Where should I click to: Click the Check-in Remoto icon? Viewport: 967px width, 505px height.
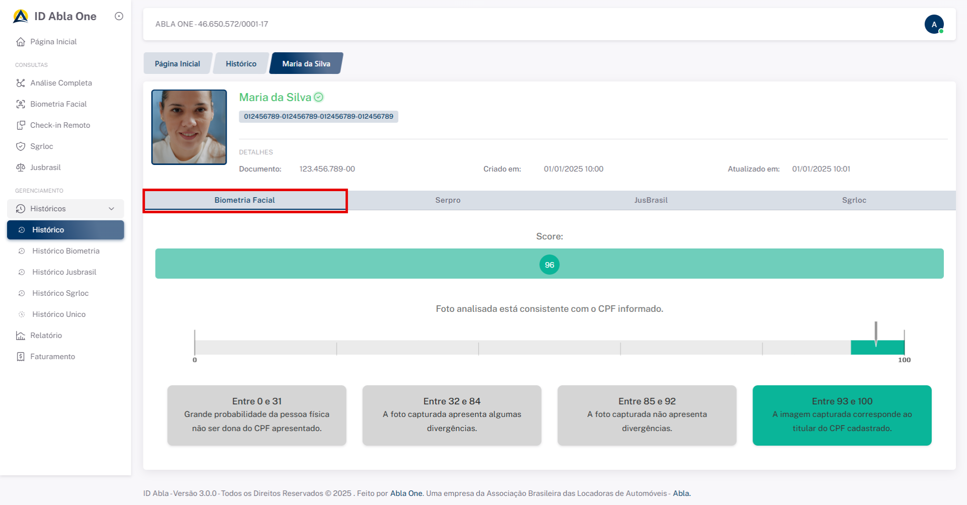(21, 125)
